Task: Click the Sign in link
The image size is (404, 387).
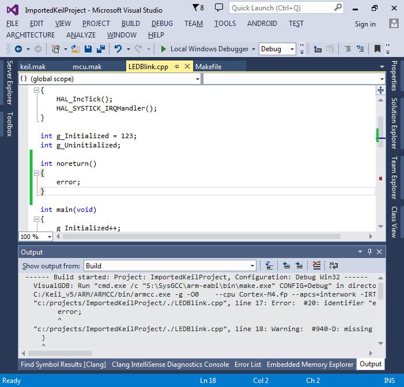Action: pos(365,24)
